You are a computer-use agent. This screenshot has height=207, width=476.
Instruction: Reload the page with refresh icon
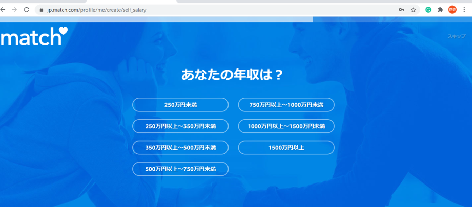[27, 10]
